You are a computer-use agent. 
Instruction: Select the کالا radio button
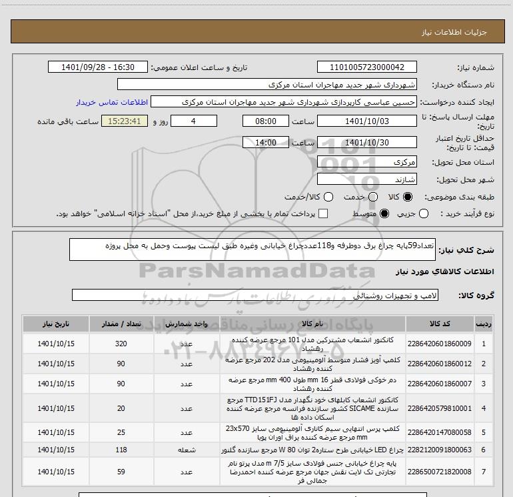click(408, 197)
